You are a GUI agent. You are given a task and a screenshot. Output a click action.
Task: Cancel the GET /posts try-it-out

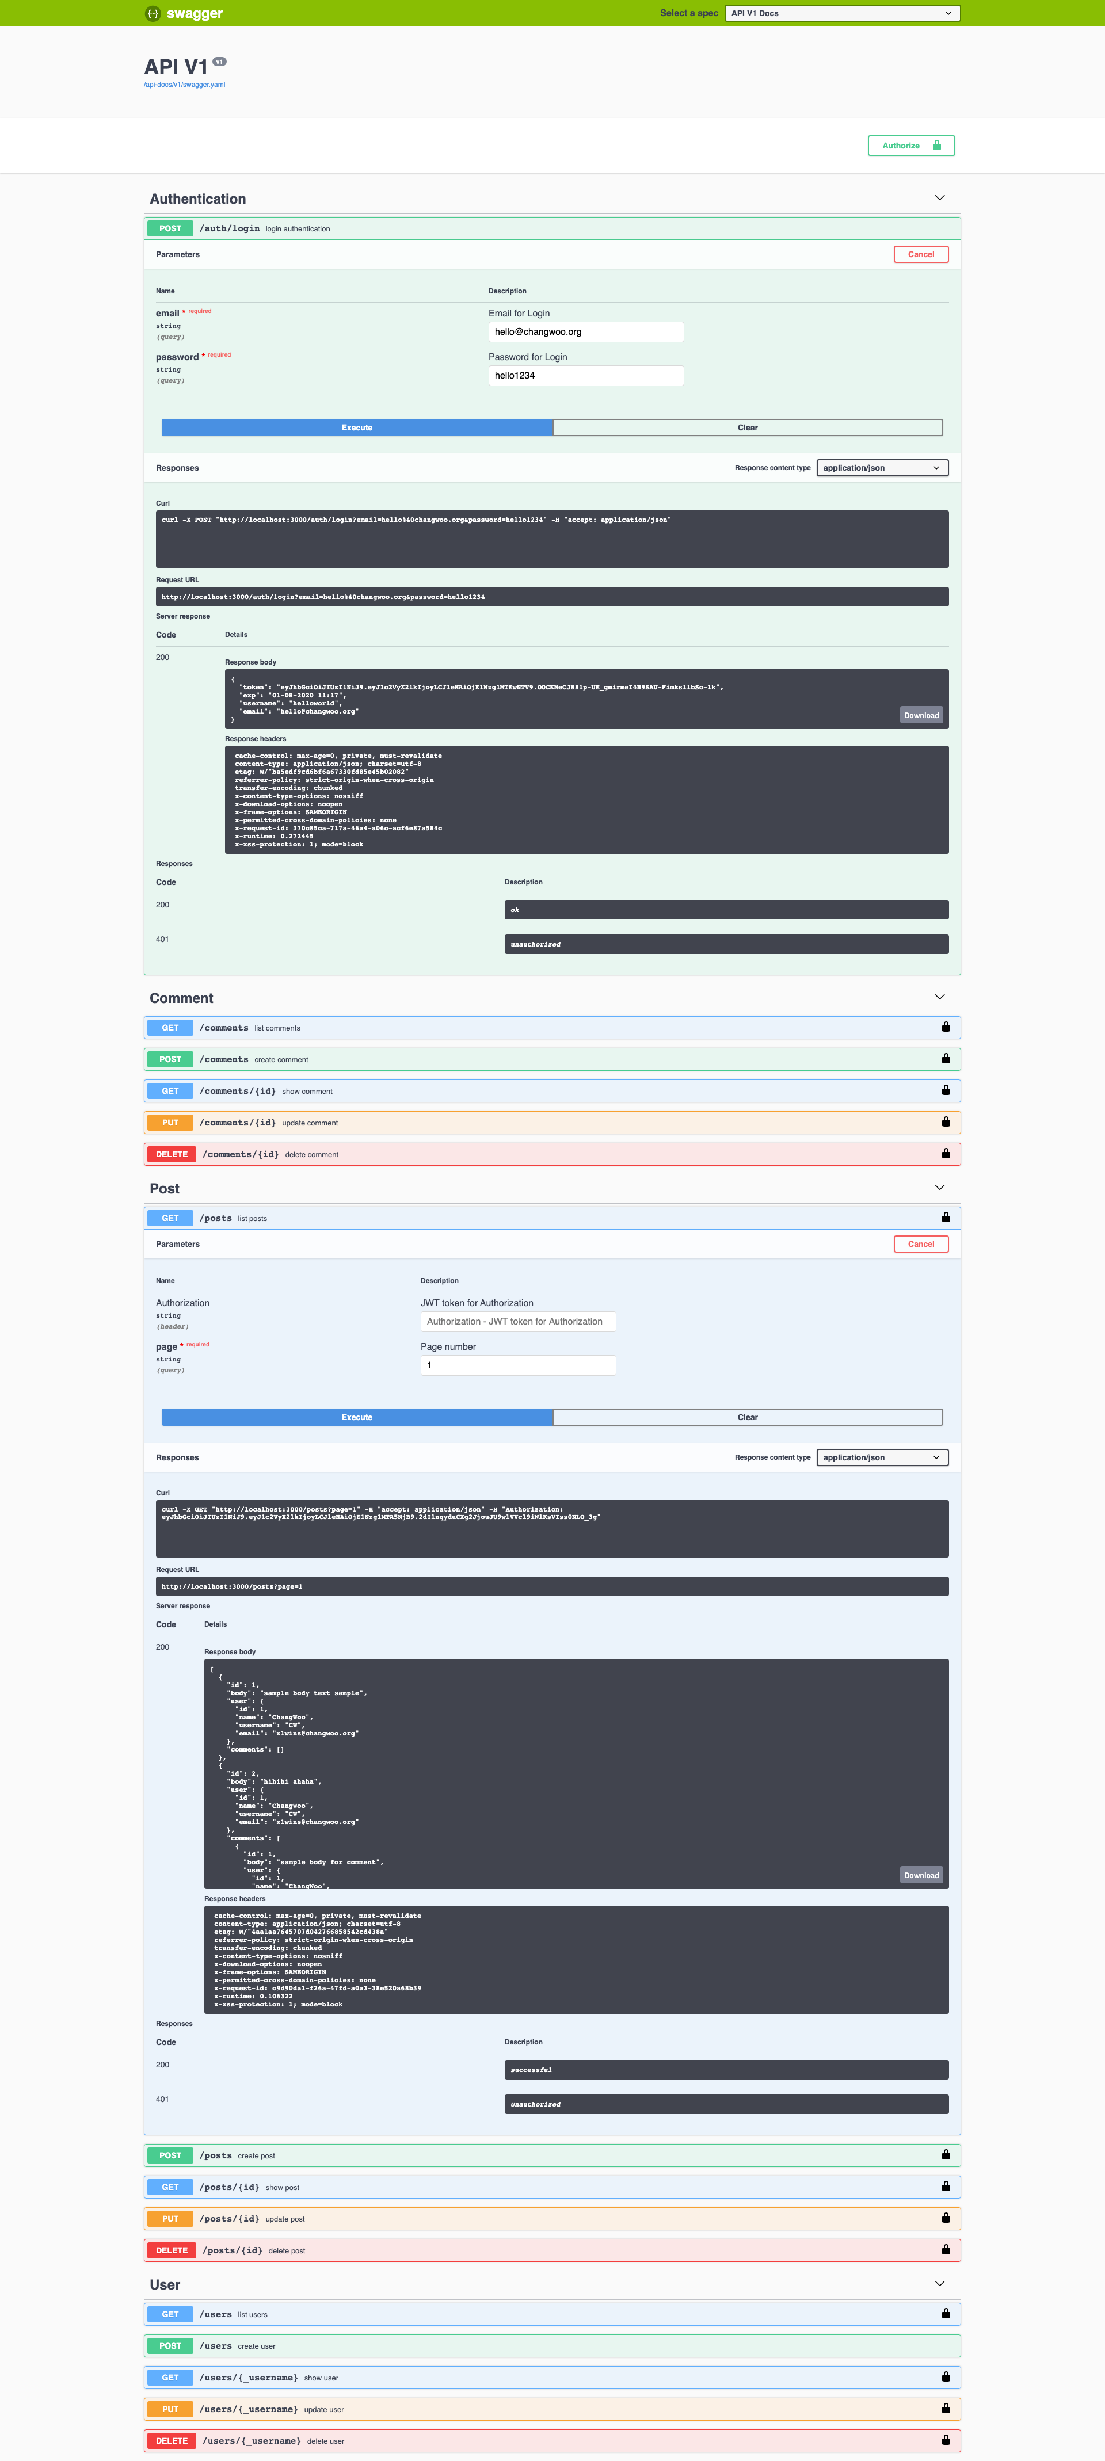pos(920,1244)
